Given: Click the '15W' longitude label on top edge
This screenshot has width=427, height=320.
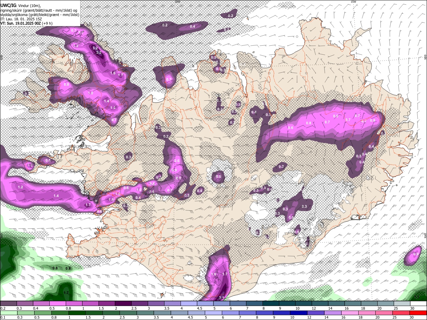Looking at the screenshot, I should point(353,2).
